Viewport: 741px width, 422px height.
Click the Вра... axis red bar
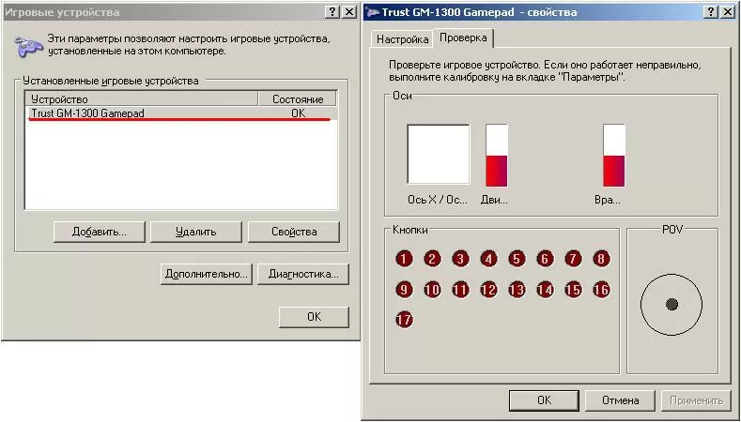click(x=614, y=171)
